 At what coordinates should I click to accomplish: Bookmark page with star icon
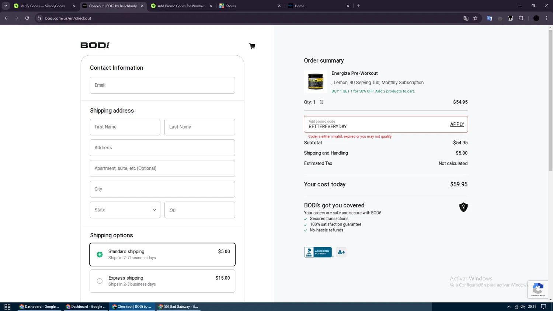click(475, 18)
